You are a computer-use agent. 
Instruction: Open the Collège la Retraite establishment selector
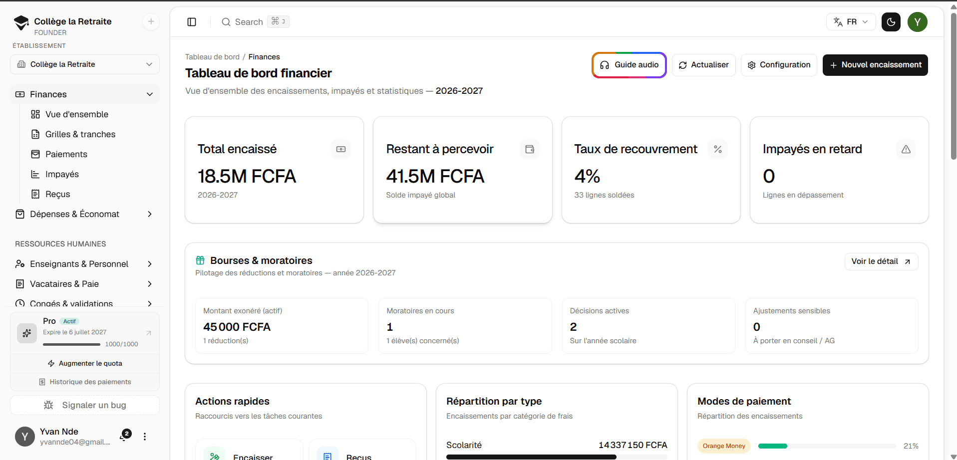85,64
